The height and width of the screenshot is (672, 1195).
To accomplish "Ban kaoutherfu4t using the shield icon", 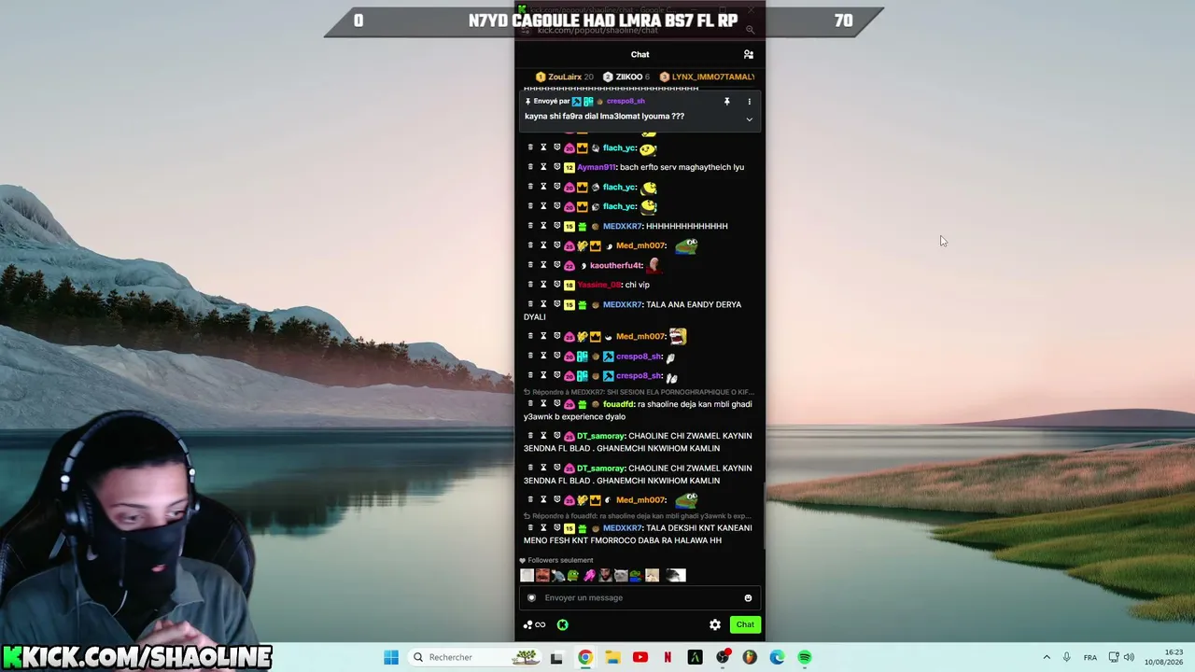I will point(556,265).
